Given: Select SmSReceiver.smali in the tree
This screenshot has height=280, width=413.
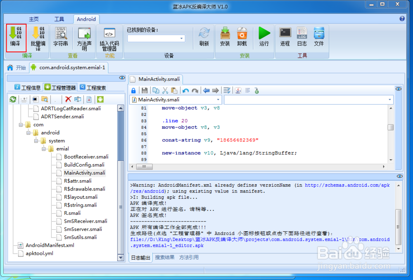Looking at the screenshot, I should pos(85,221).
